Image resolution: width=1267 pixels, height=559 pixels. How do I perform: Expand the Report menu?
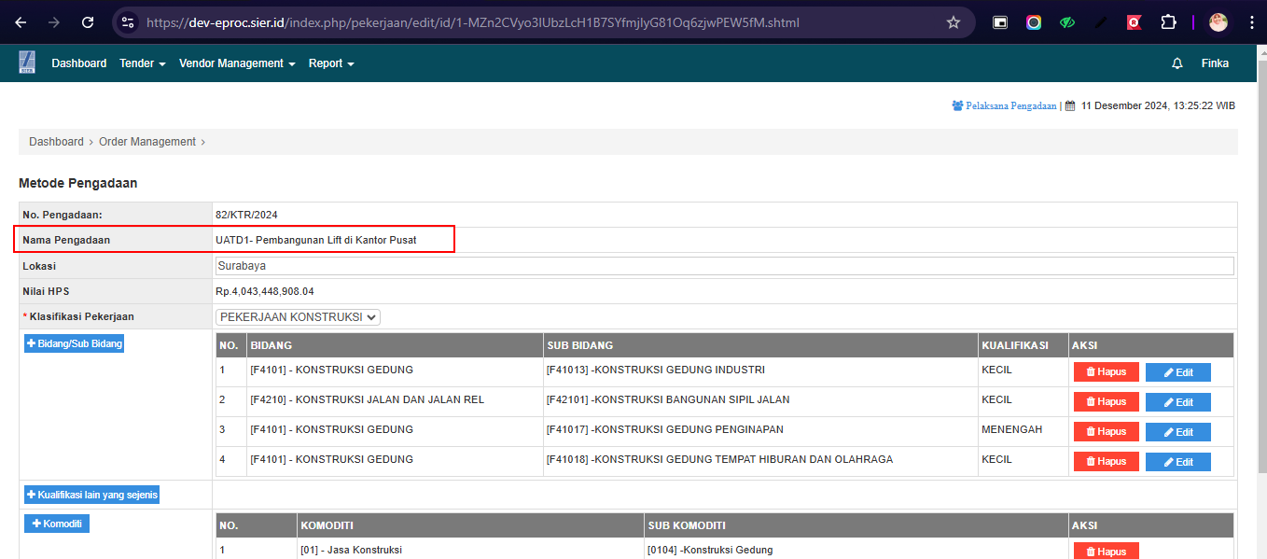[331, 63]
